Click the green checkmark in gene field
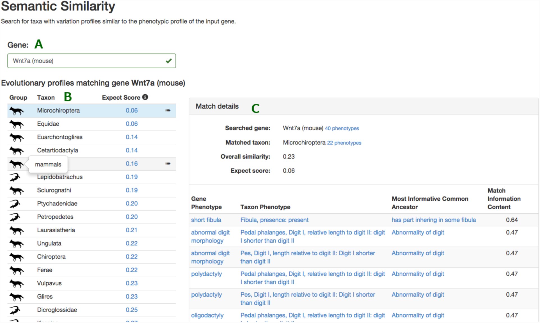 coord(169,61)
